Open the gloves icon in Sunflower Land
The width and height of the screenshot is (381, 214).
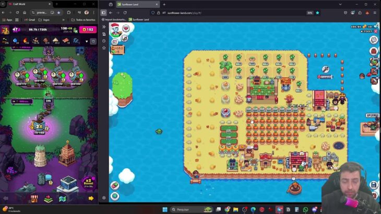coord(374,40)
